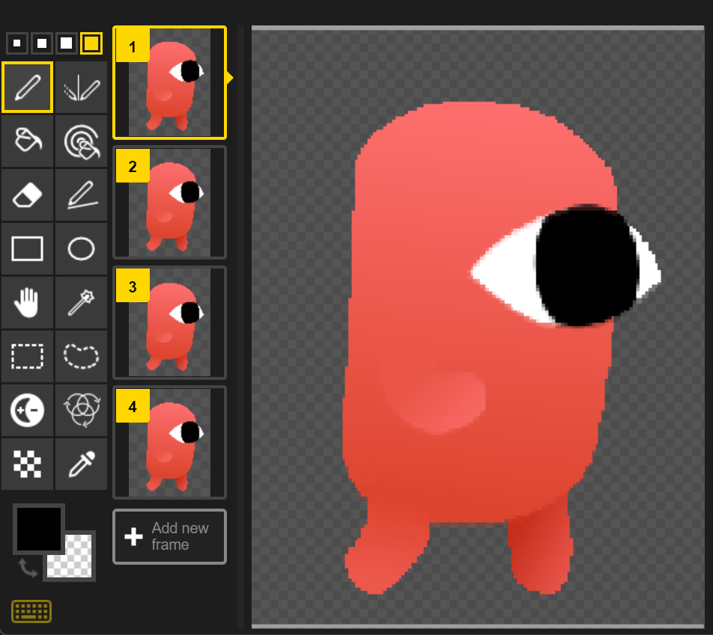The width and height of the screenshot is (713, 635).
Task: Click the Add new frame button
Action: (x=169, y=536)
